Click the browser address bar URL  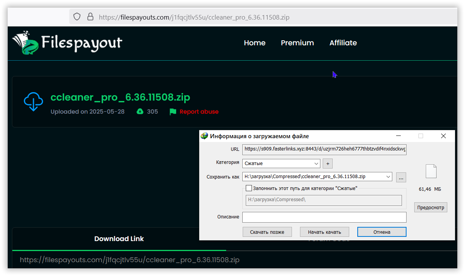pos(194,17)
